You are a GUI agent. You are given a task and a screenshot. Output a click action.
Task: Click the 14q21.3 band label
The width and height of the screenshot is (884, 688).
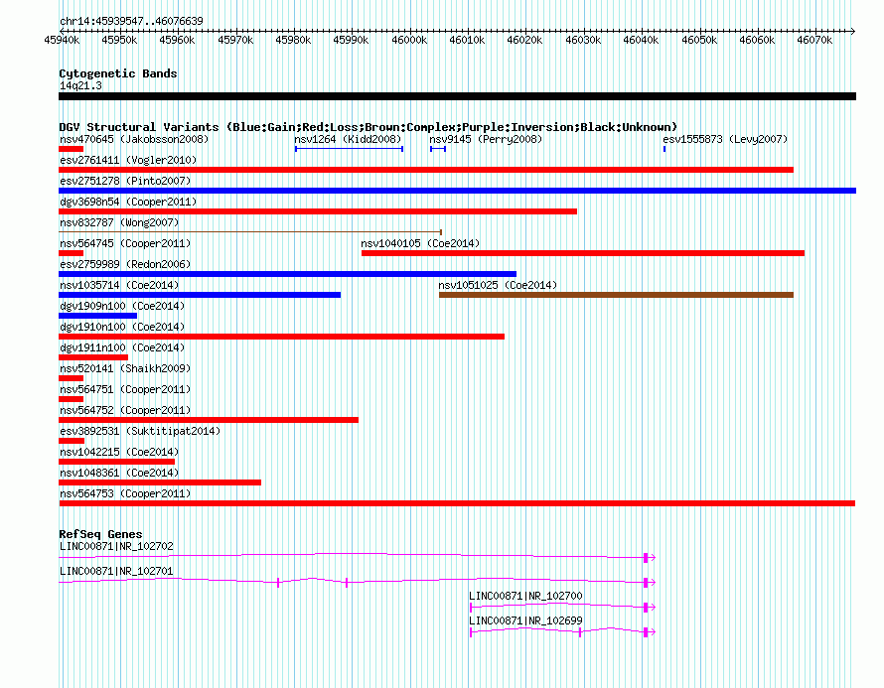tap(80, 85)
